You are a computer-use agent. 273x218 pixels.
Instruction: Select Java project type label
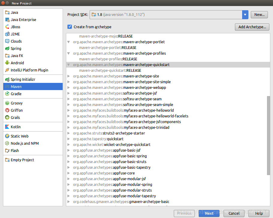pyautogui.click(x=14, y=13)
